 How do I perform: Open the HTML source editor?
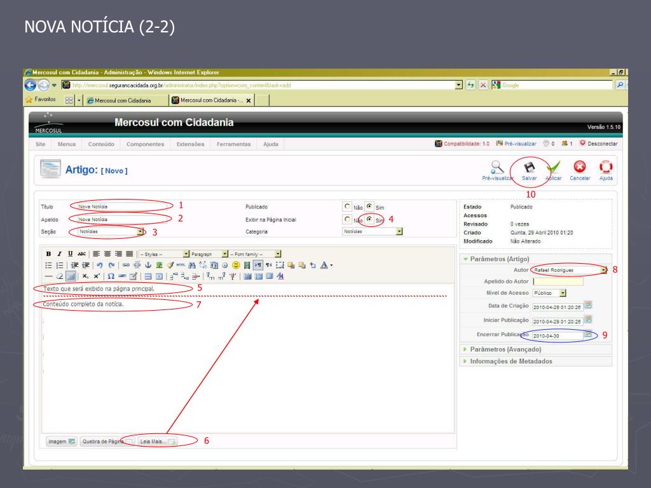[x=181, y=265]
